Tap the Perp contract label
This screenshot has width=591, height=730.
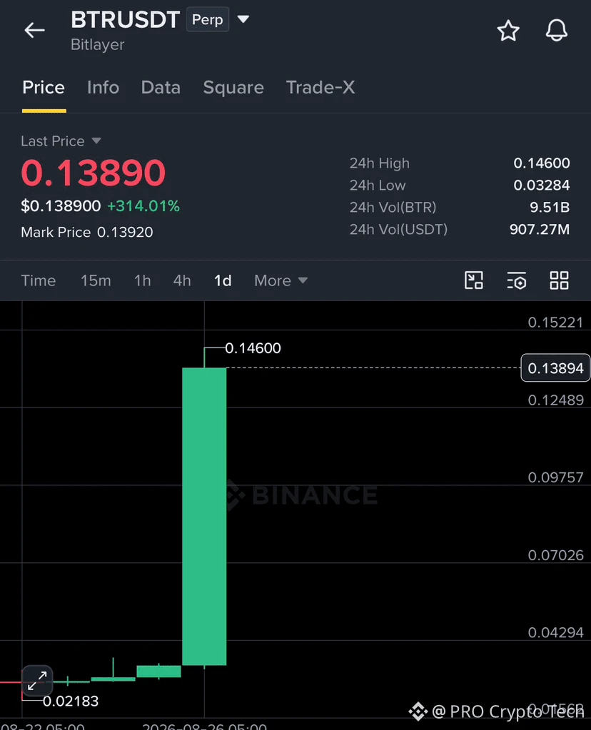[x=208, y=19]
